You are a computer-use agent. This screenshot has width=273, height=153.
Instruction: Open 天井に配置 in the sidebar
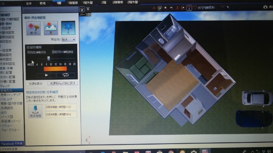[8, 77]
